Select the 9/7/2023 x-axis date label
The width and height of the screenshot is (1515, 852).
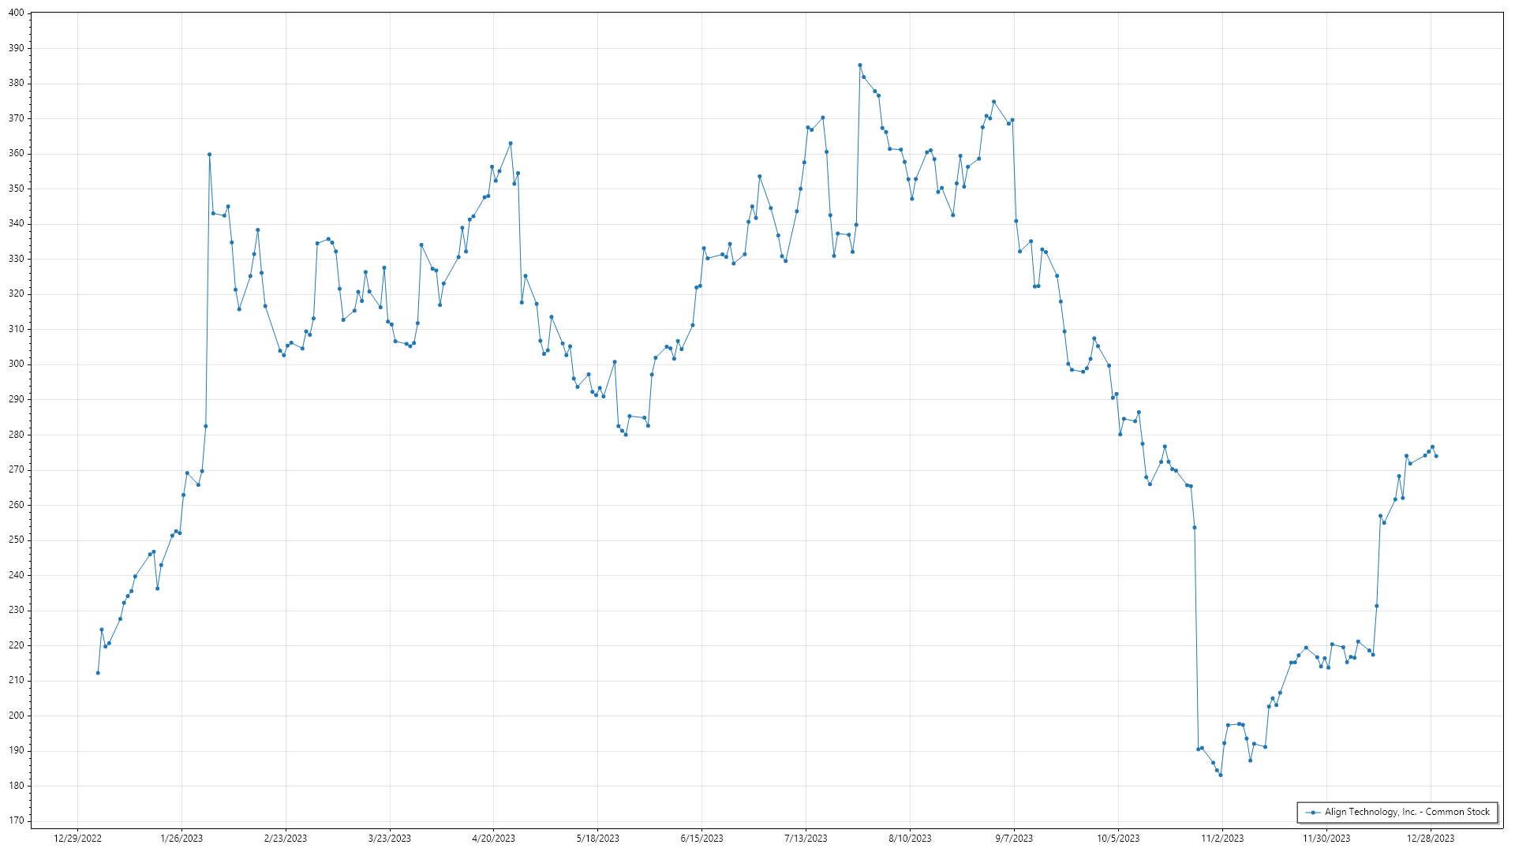(1014, 839)
